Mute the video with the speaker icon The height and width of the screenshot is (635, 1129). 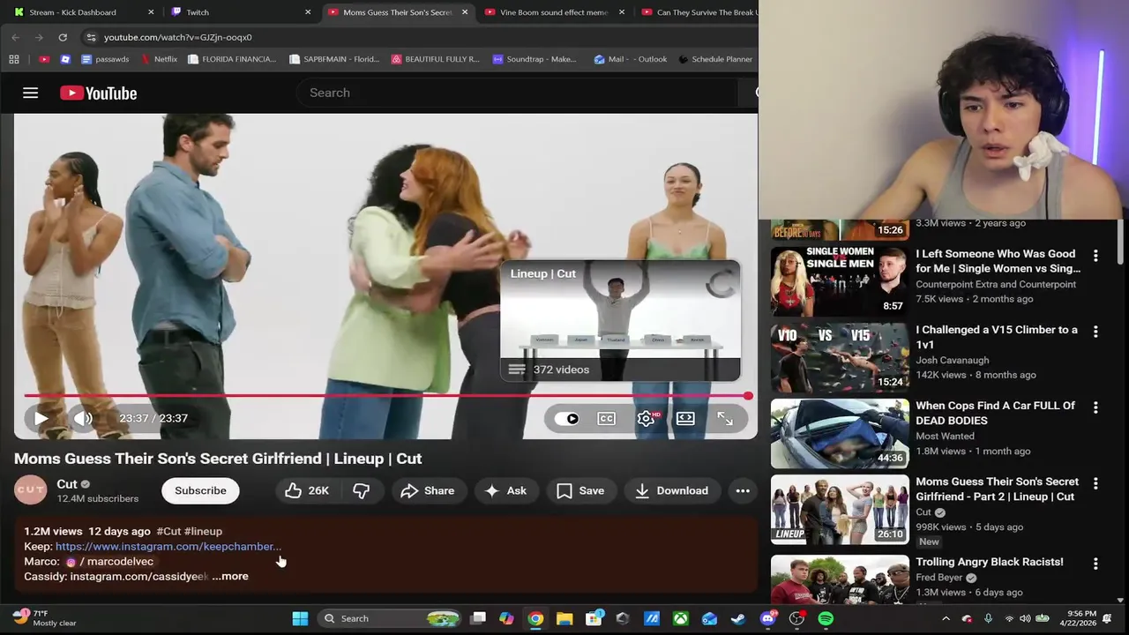83,418
